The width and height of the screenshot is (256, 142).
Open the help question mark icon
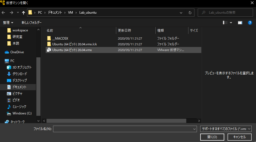[x=250, y=23]
